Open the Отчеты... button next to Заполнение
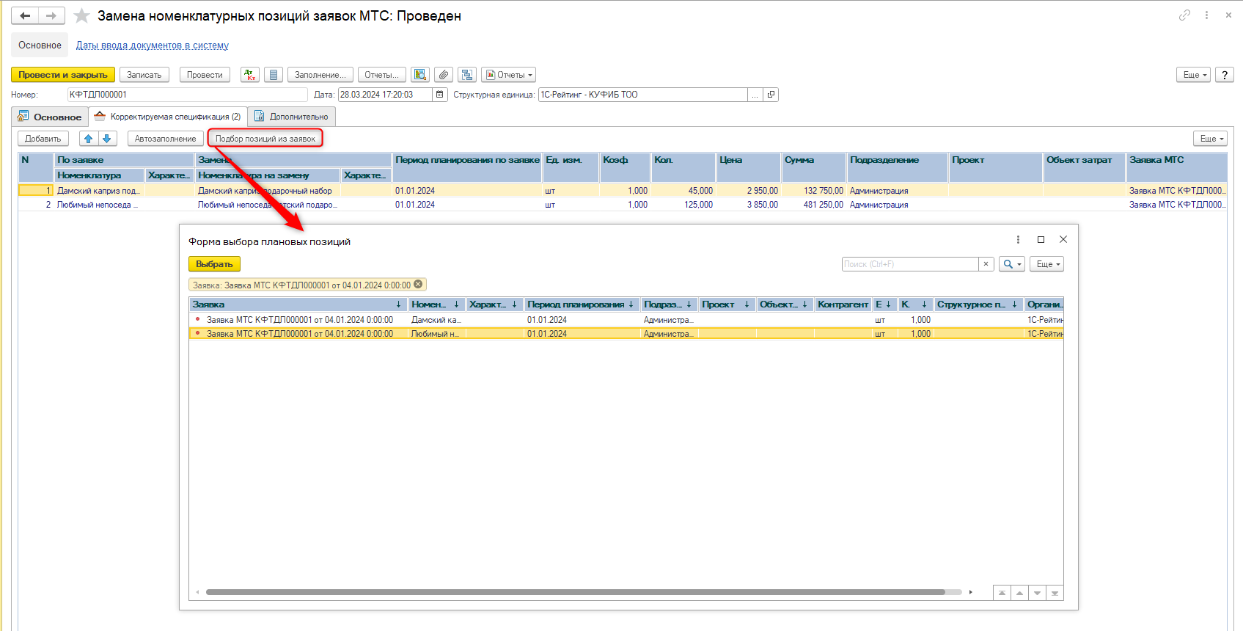 click(x=382, y=75)
